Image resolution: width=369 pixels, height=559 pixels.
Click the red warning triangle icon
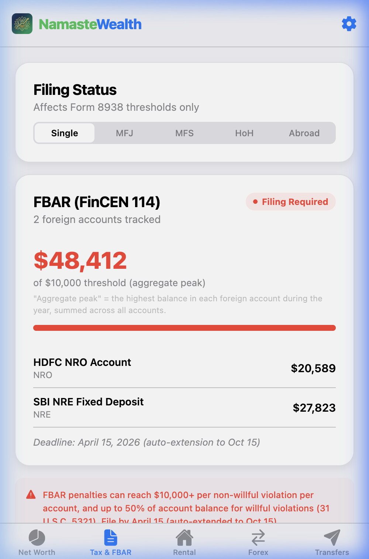pyautogui.click(x=31, y=495)
